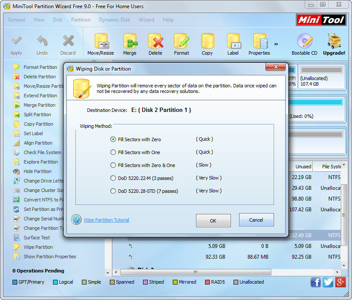The height and width of the screenshot is (300, 352).
Task: Open the Dynamic Disk menu
Action: (114, 20)
